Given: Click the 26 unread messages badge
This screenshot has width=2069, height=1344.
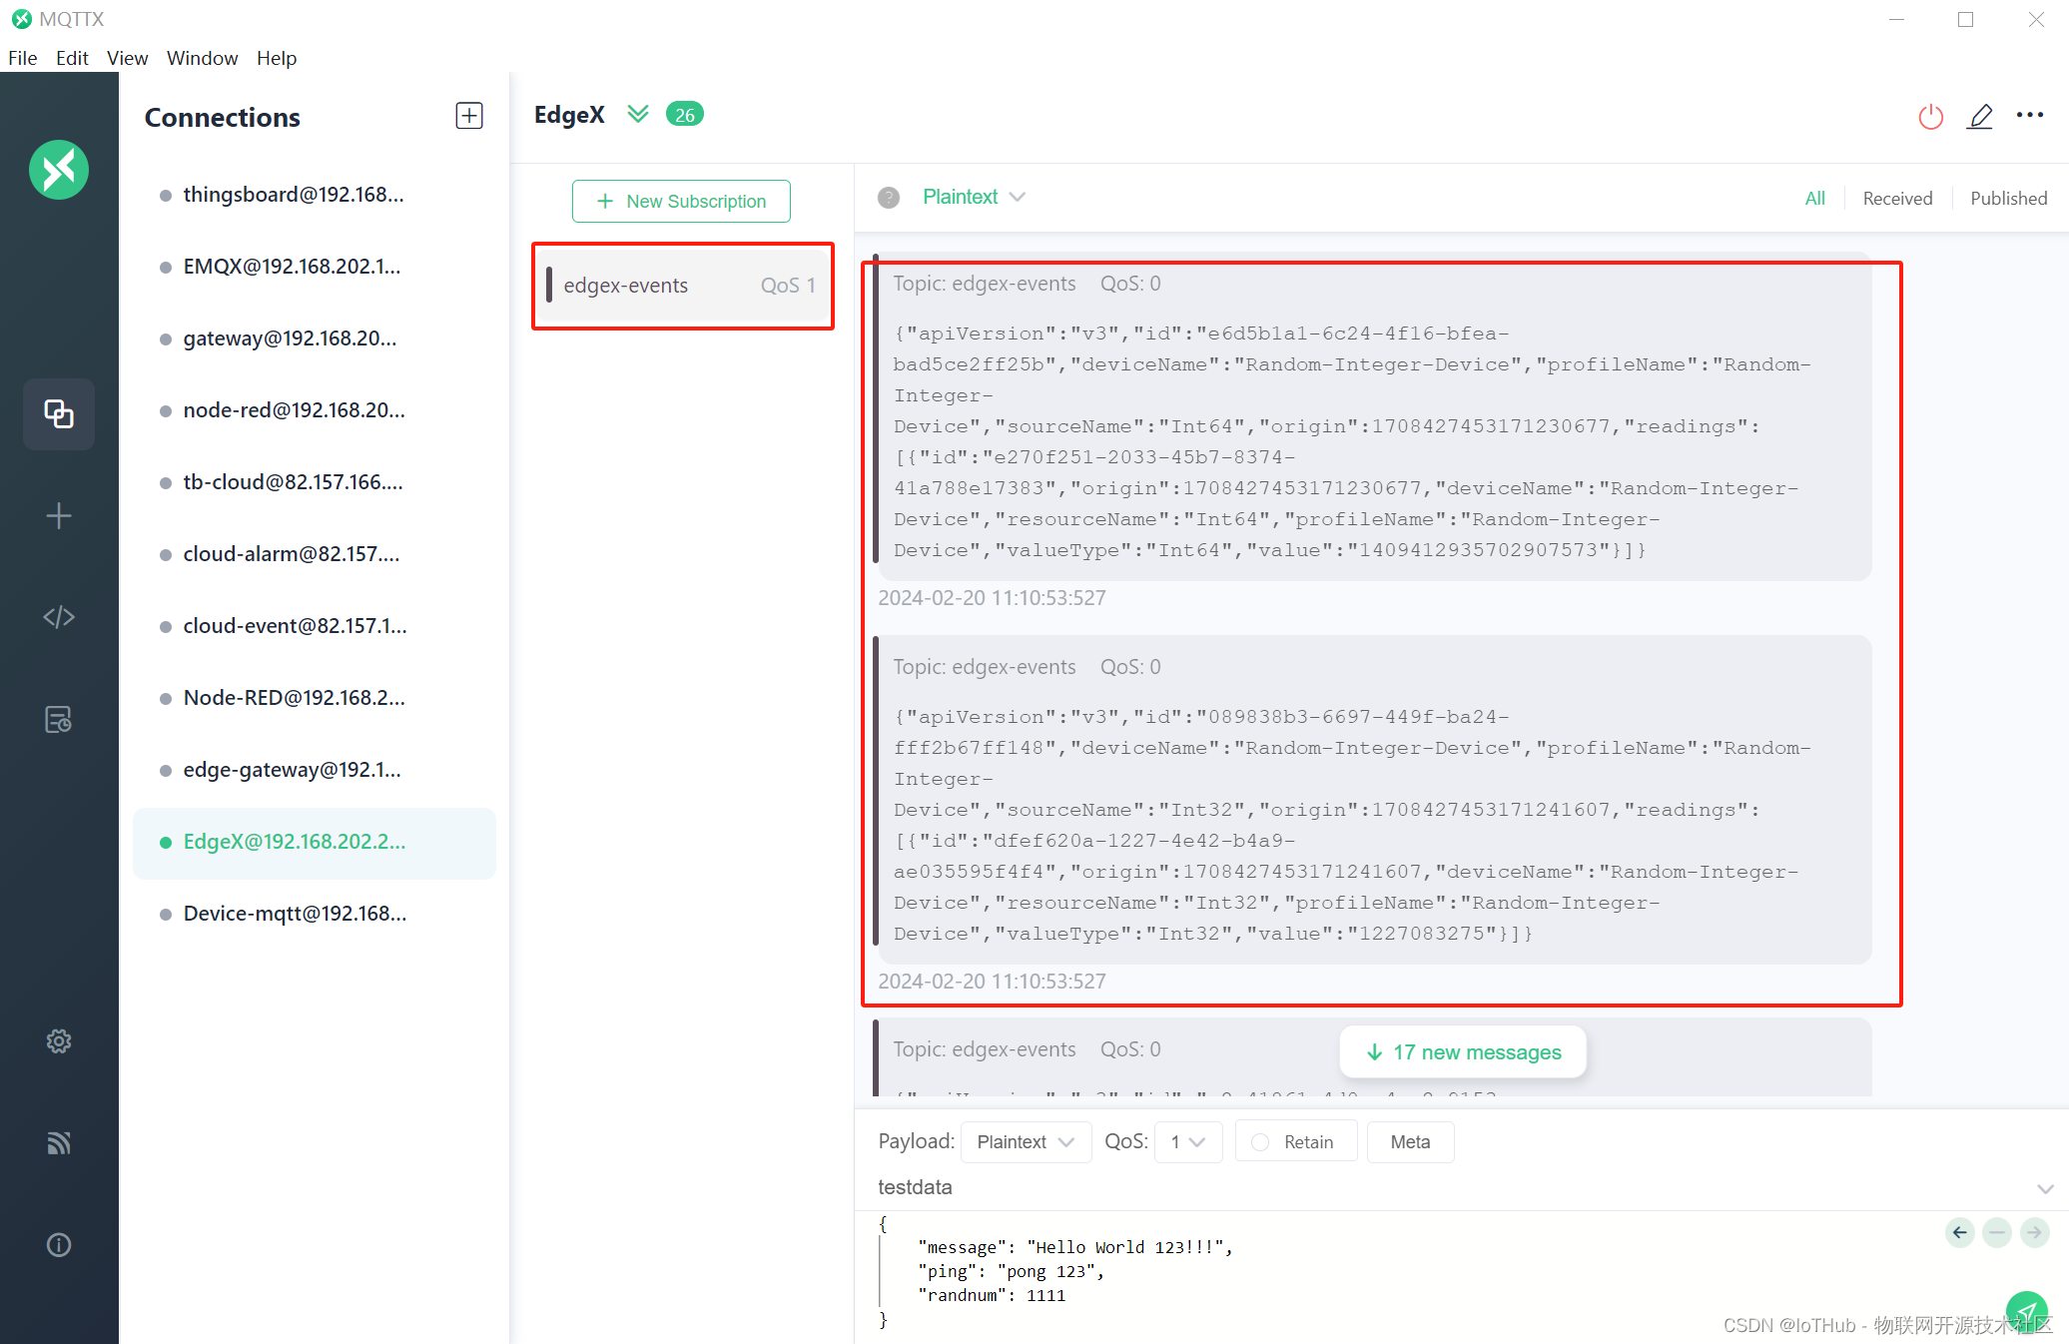Looking at the screenshot, I should [x=685, y=115].
